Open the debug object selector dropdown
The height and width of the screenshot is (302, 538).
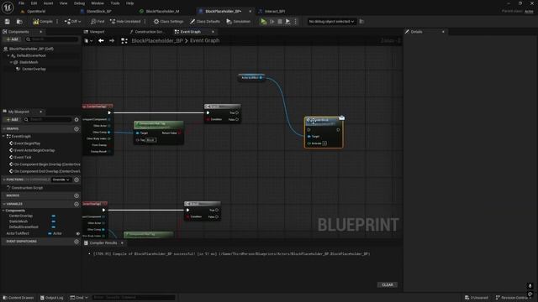coord(331,22)
